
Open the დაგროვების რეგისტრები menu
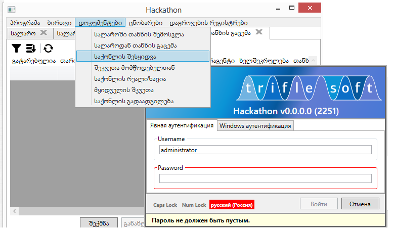click(208, 23)
